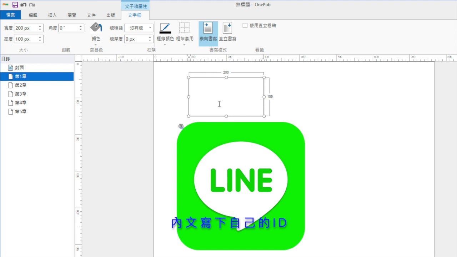457x257 pixels.
Task: Switch to the 文件 ribbon tab
Action: 91,15
